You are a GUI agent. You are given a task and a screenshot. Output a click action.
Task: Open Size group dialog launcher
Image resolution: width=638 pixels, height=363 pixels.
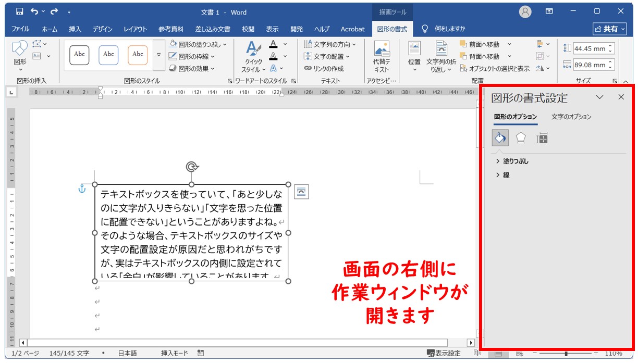pos(615,81)
